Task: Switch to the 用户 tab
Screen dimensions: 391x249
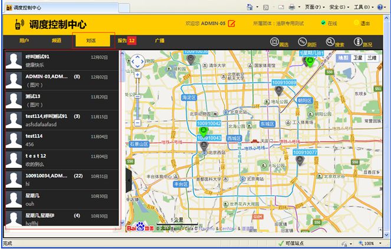Action: [x=24, y=41]
